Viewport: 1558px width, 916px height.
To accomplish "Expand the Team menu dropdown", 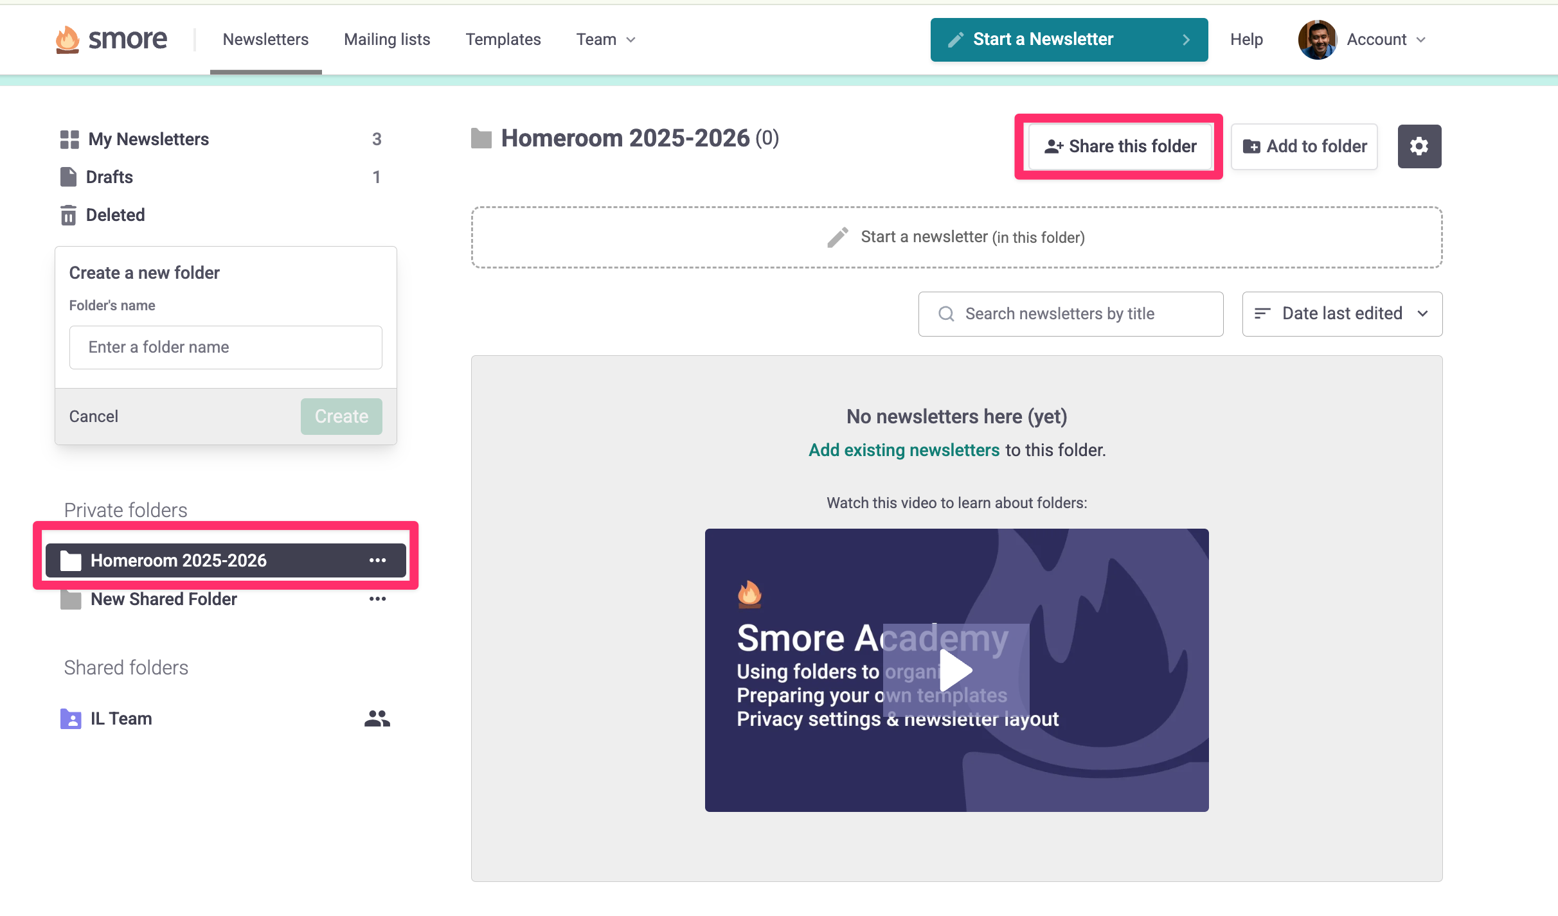I will 605,40.
